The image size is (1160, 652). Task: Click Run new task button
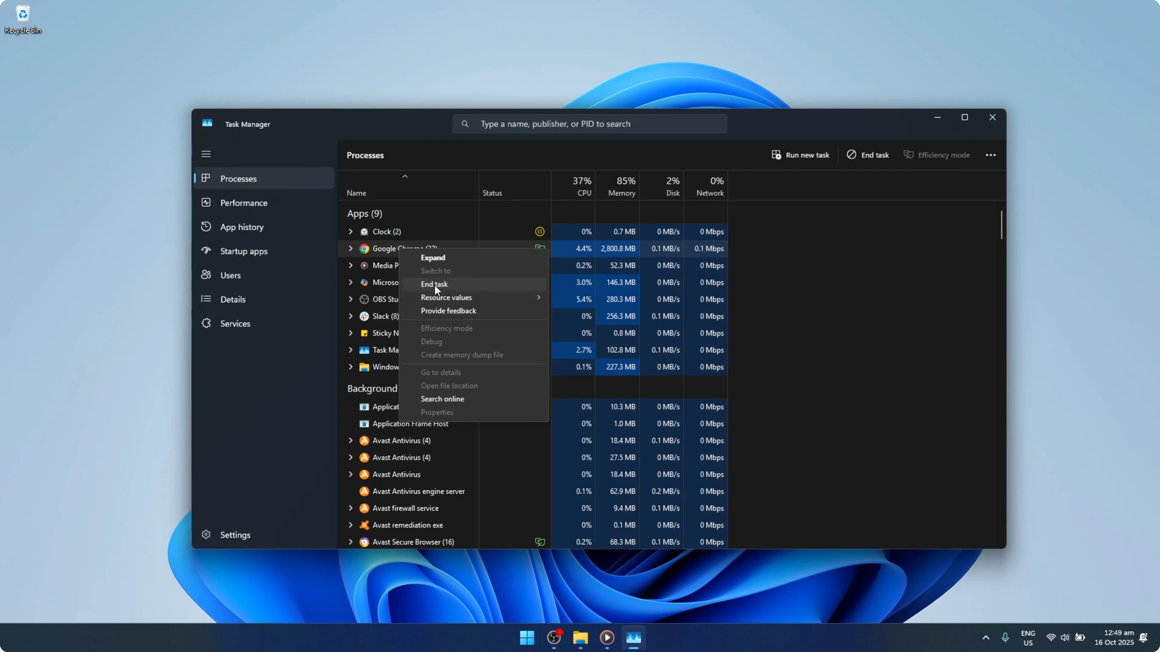click(800, 155)
